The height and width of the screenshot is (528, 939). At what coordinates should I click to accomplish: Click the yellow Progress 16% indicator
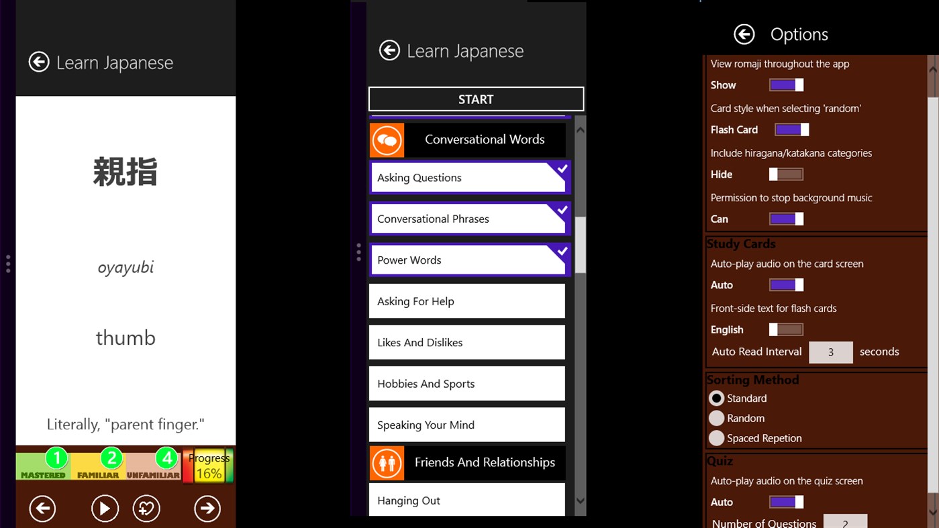pos(208,464)
